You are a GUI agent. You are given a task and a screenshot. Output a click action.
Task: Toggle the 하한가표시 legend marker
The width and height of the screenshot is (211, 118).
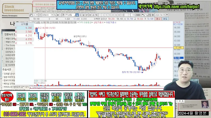pyautogui.click(x=105, y=22)
